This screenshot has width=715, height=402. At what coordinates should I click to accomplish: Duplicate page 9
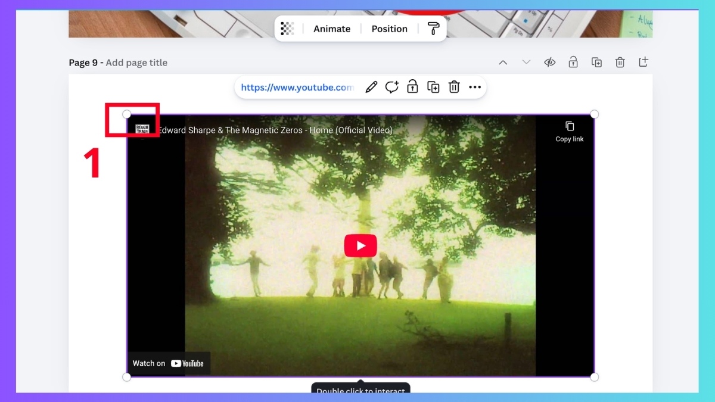[x=596, y=62]
